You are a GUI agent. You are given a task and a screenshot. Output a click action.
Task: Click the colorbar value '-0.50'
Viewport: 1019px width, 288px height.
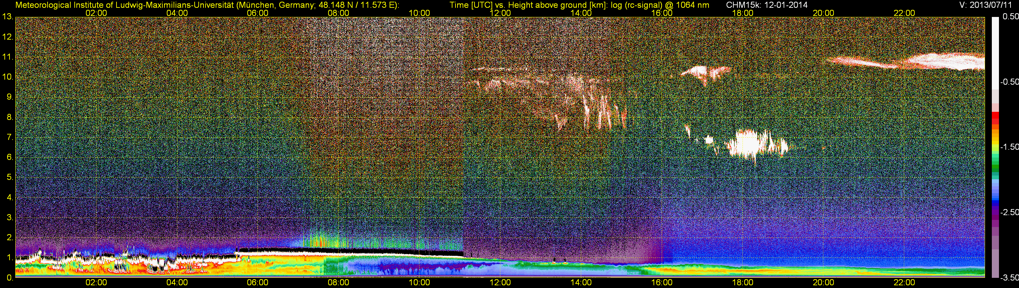(1009, 82)
